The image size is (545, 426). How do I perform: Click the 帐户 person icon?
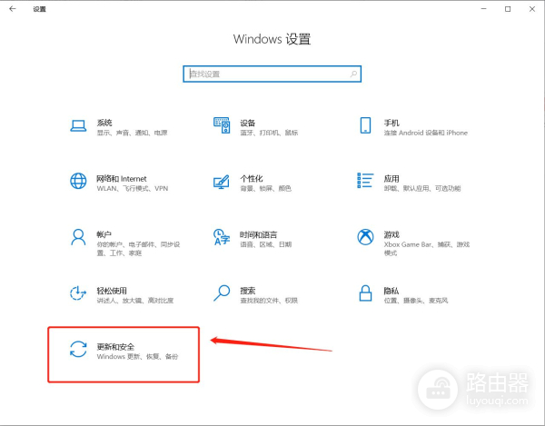(x=78, y=237)
